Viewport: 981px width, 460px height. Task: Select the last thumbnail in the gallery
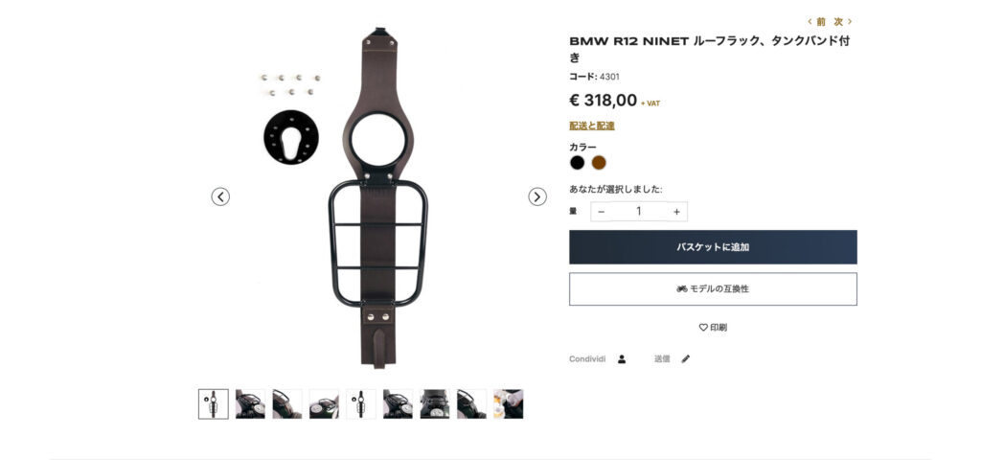tap(508, 404)
